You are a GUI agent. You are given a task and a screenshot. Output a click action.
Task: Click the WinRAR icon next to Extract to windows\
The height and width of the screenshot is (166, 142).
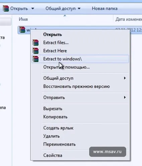point(35,59)
